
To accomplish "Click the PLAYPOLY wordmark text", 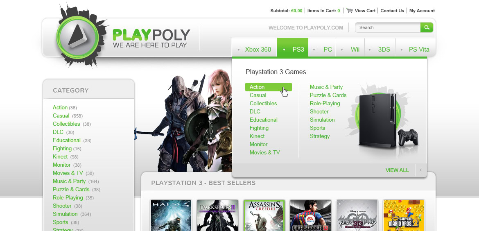I will pos(151,35).
